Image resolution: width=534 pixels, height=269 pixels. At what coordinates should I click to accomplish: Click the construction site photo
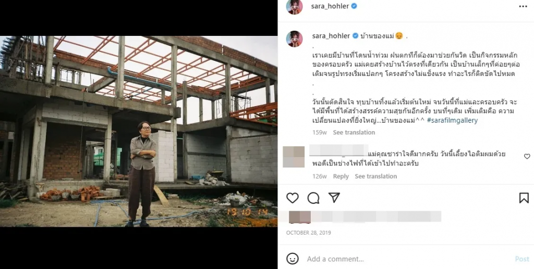pos(139,132)
